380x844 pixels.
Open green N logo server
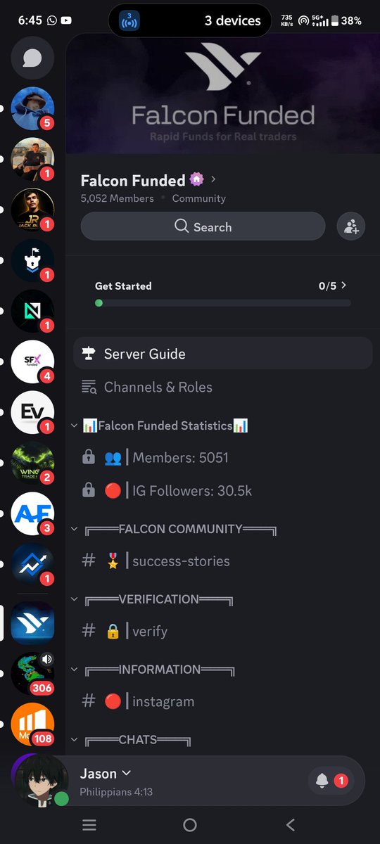(32, 311)
